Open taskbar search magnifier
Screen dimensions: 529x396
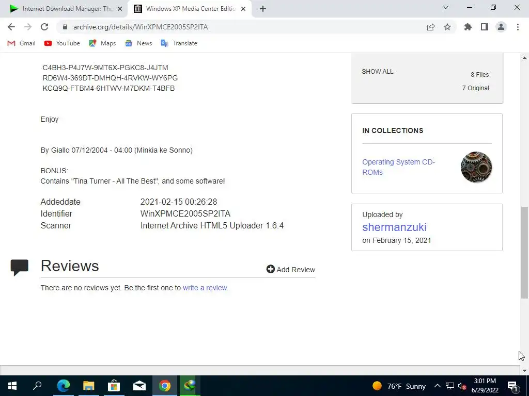[x=37, y=386]
